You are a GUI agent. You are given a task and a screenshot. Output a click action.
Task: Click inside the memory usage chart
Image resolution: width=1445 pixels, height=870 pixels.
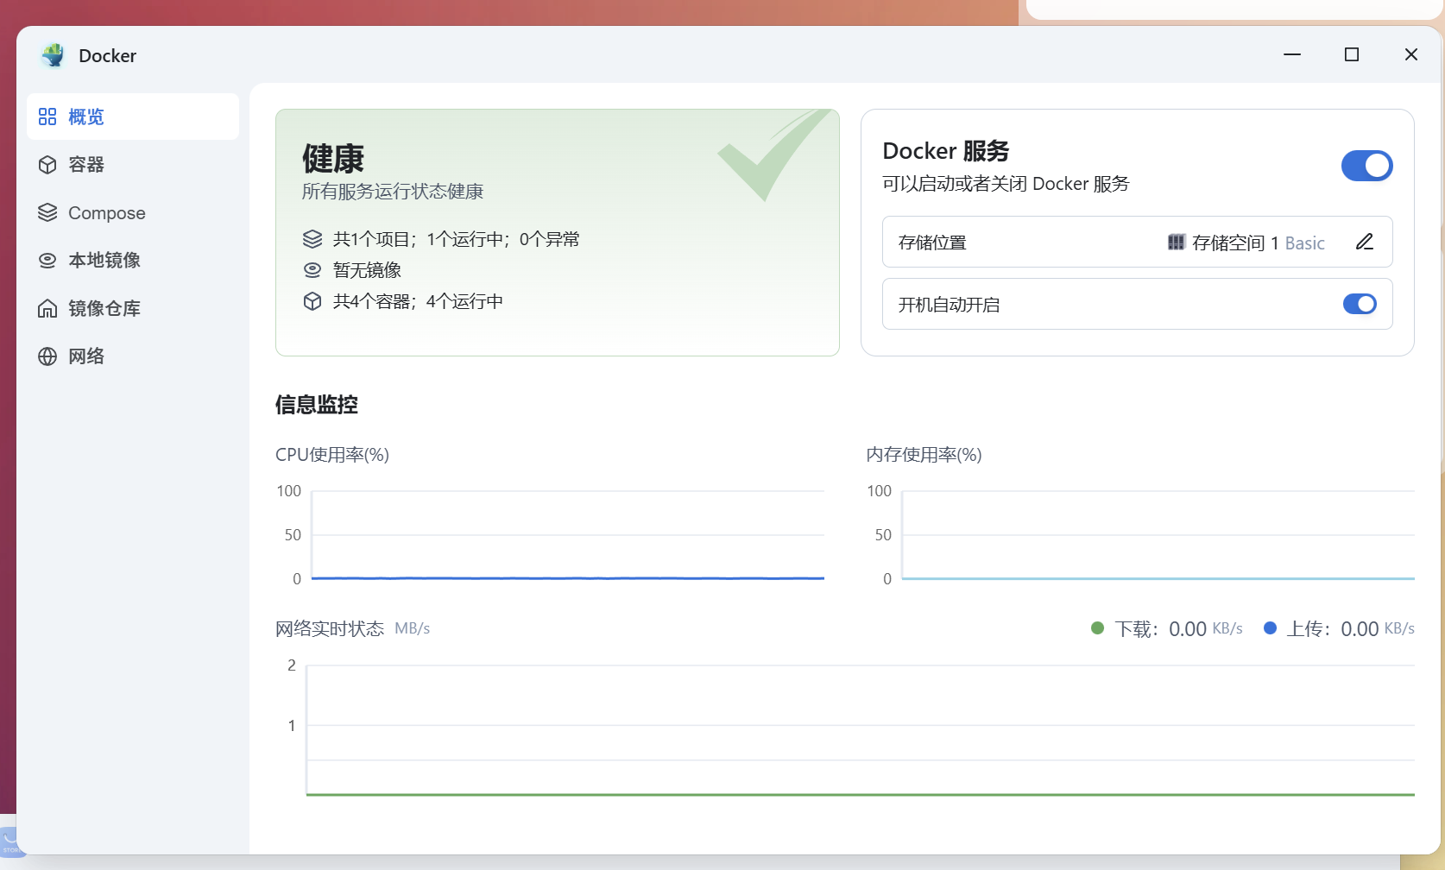click(x=1158, y=535)
